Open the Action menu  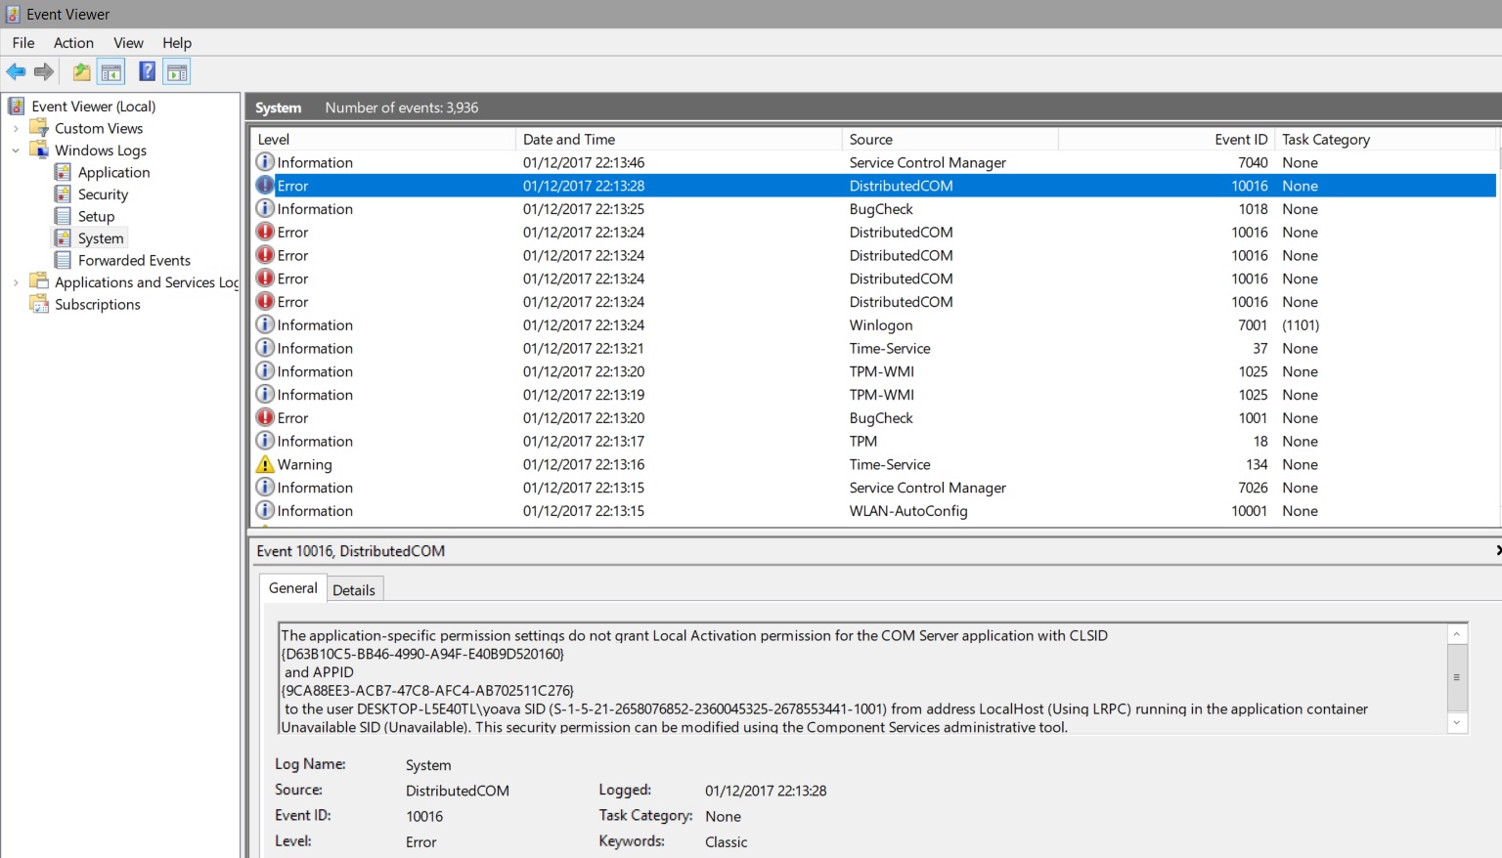(73, 43)
